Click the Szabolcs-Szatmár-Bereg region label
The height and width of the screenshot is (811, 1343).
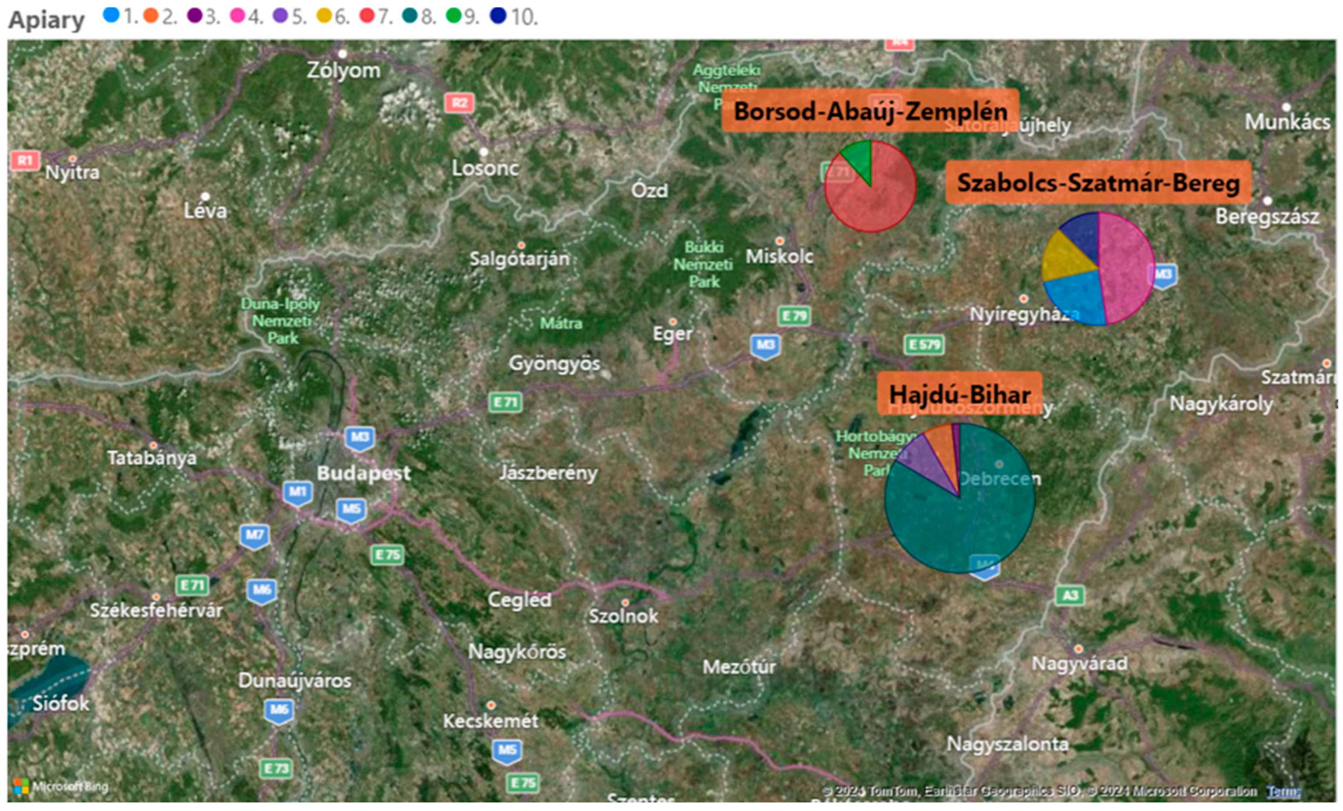pos(1098,182)
